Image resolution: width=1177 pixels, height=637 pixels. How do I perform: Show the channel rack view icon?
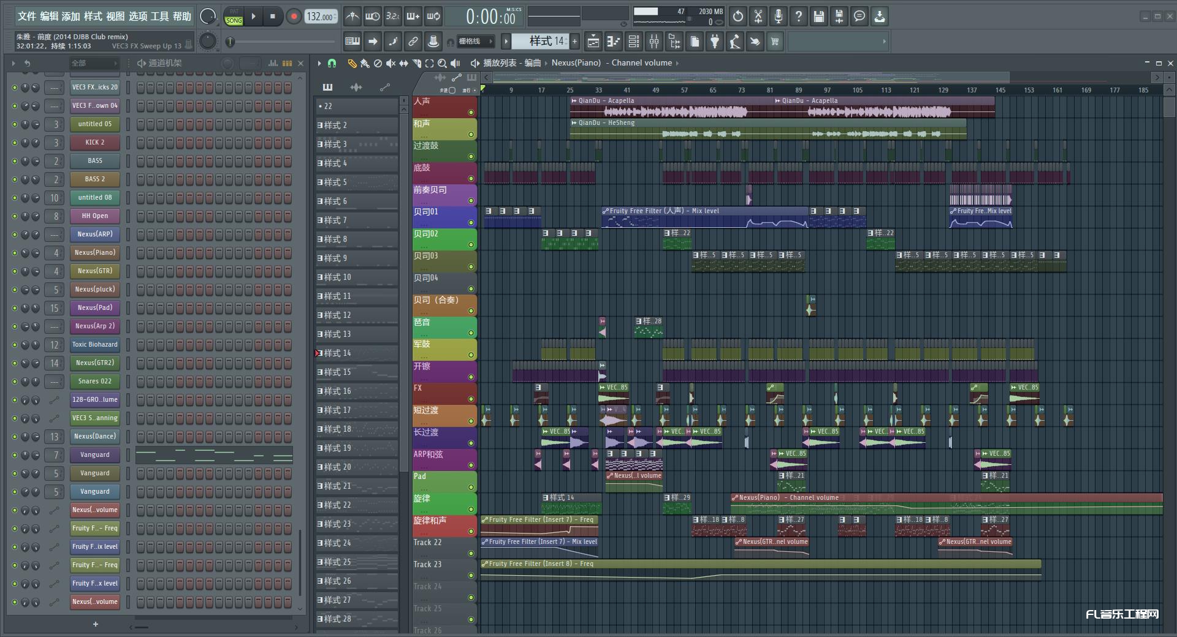coord(634,42)
